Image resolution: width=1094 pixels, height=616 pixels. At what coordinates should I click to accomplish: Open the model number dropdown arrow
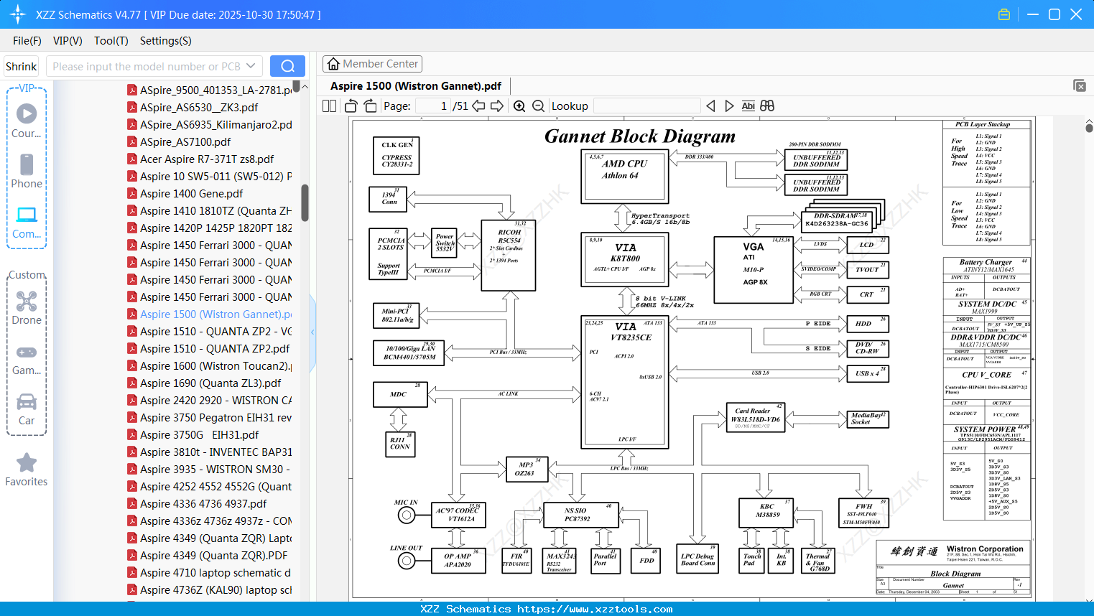(x=251, y=66)
